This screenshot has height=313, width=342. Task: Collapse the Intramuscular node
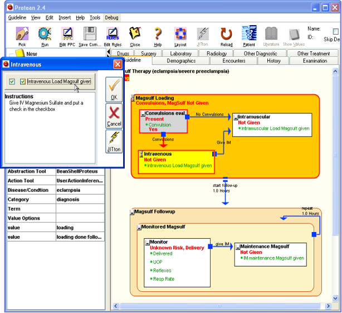pos(236,117)
